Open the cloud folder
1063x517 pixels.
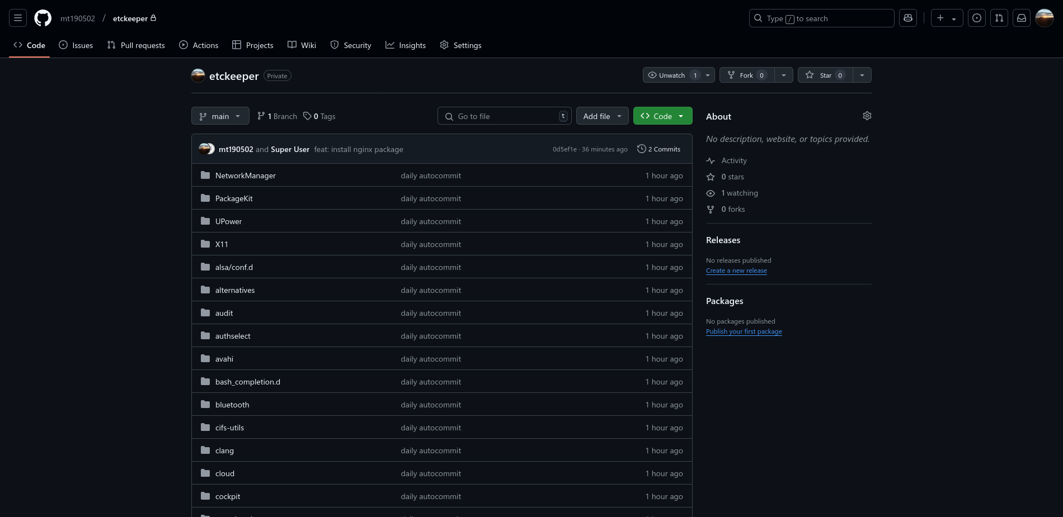(x=225, y=473)
